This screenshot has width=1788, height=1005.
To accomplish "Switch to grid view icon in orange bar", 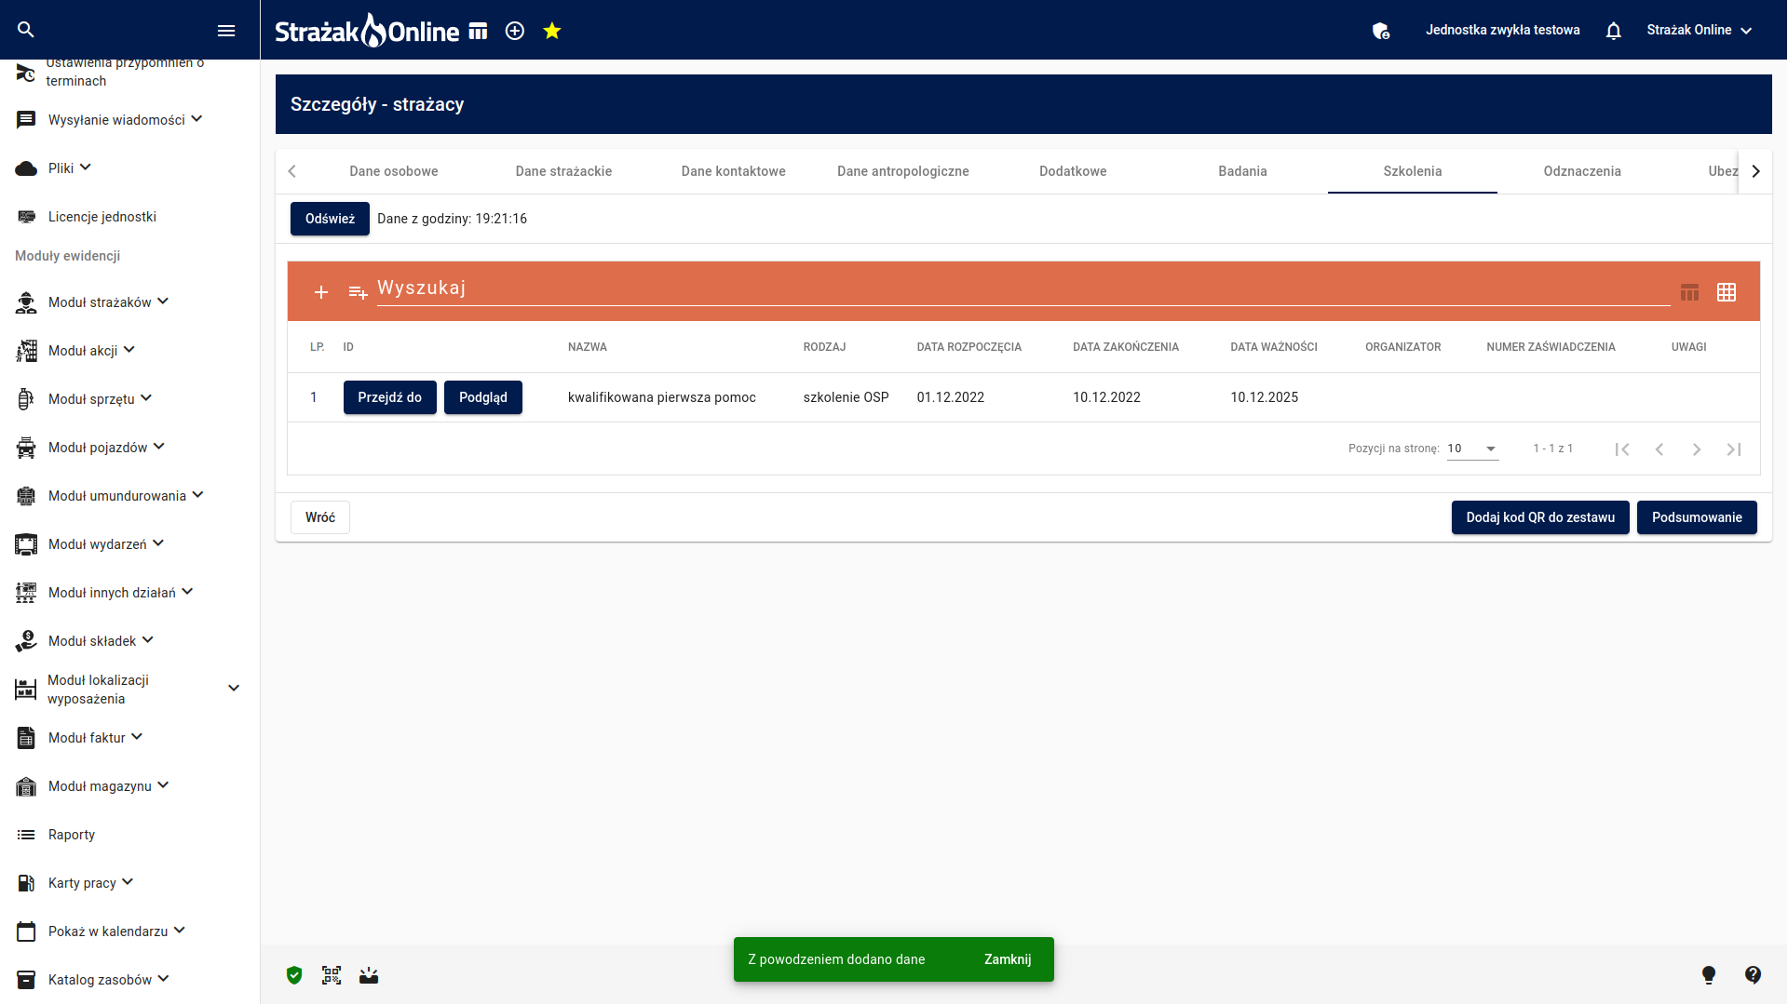I will coord(1727,292).
